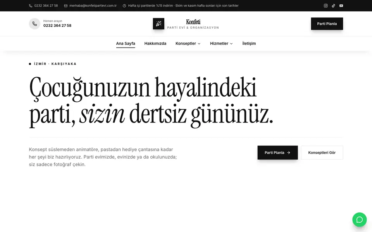Click the arrow inside Parti Planla hero button
This screenshot has width=372, height=232.
coord(288,153)
